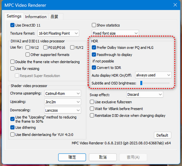
Task: Uncheck Passthrough to display
Action: point(94,55)
